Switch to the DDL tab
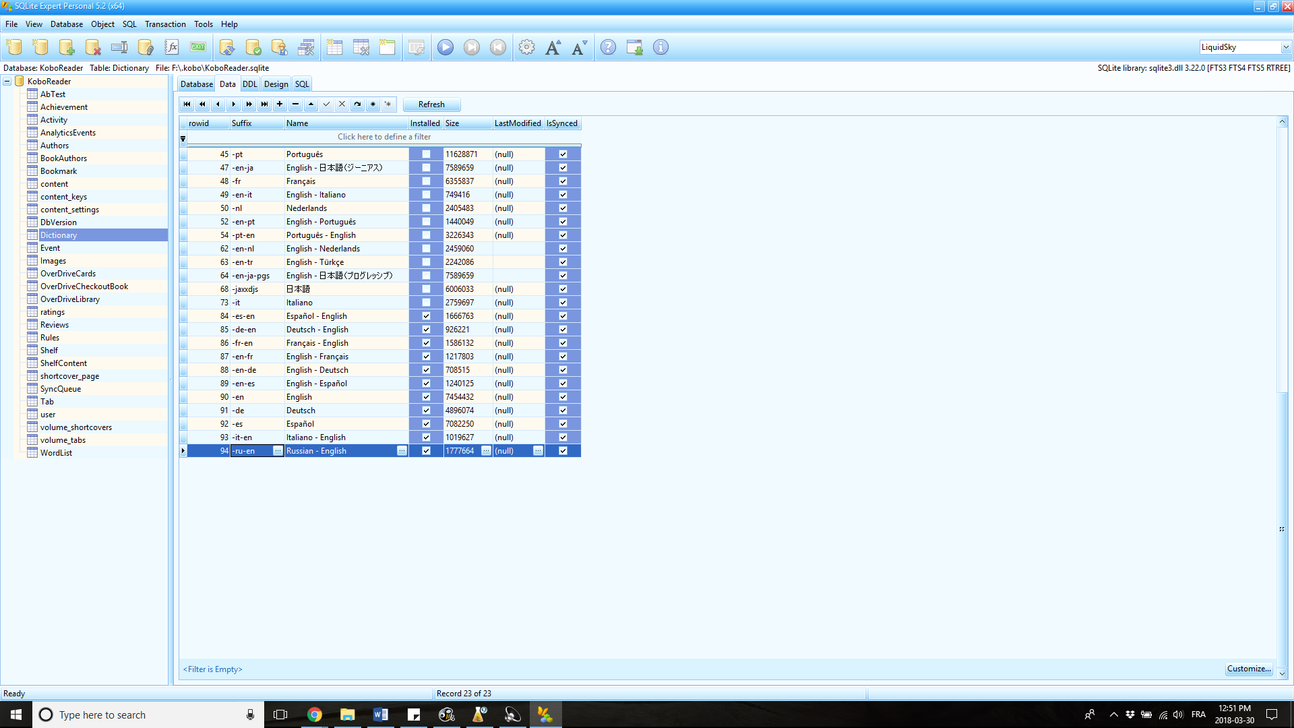This screenshot has width=1294, height=728. tap(249, 84)
